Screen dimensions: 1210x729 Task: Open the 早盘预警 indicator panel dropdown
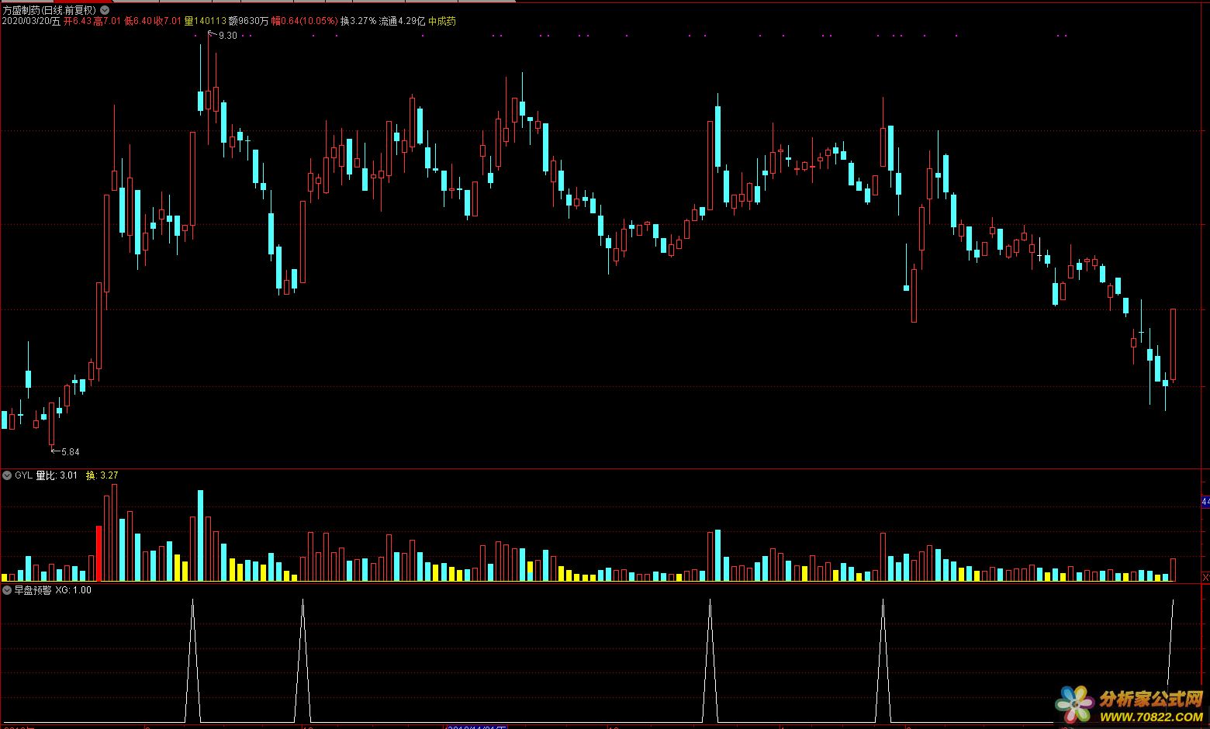coord(7,590)
